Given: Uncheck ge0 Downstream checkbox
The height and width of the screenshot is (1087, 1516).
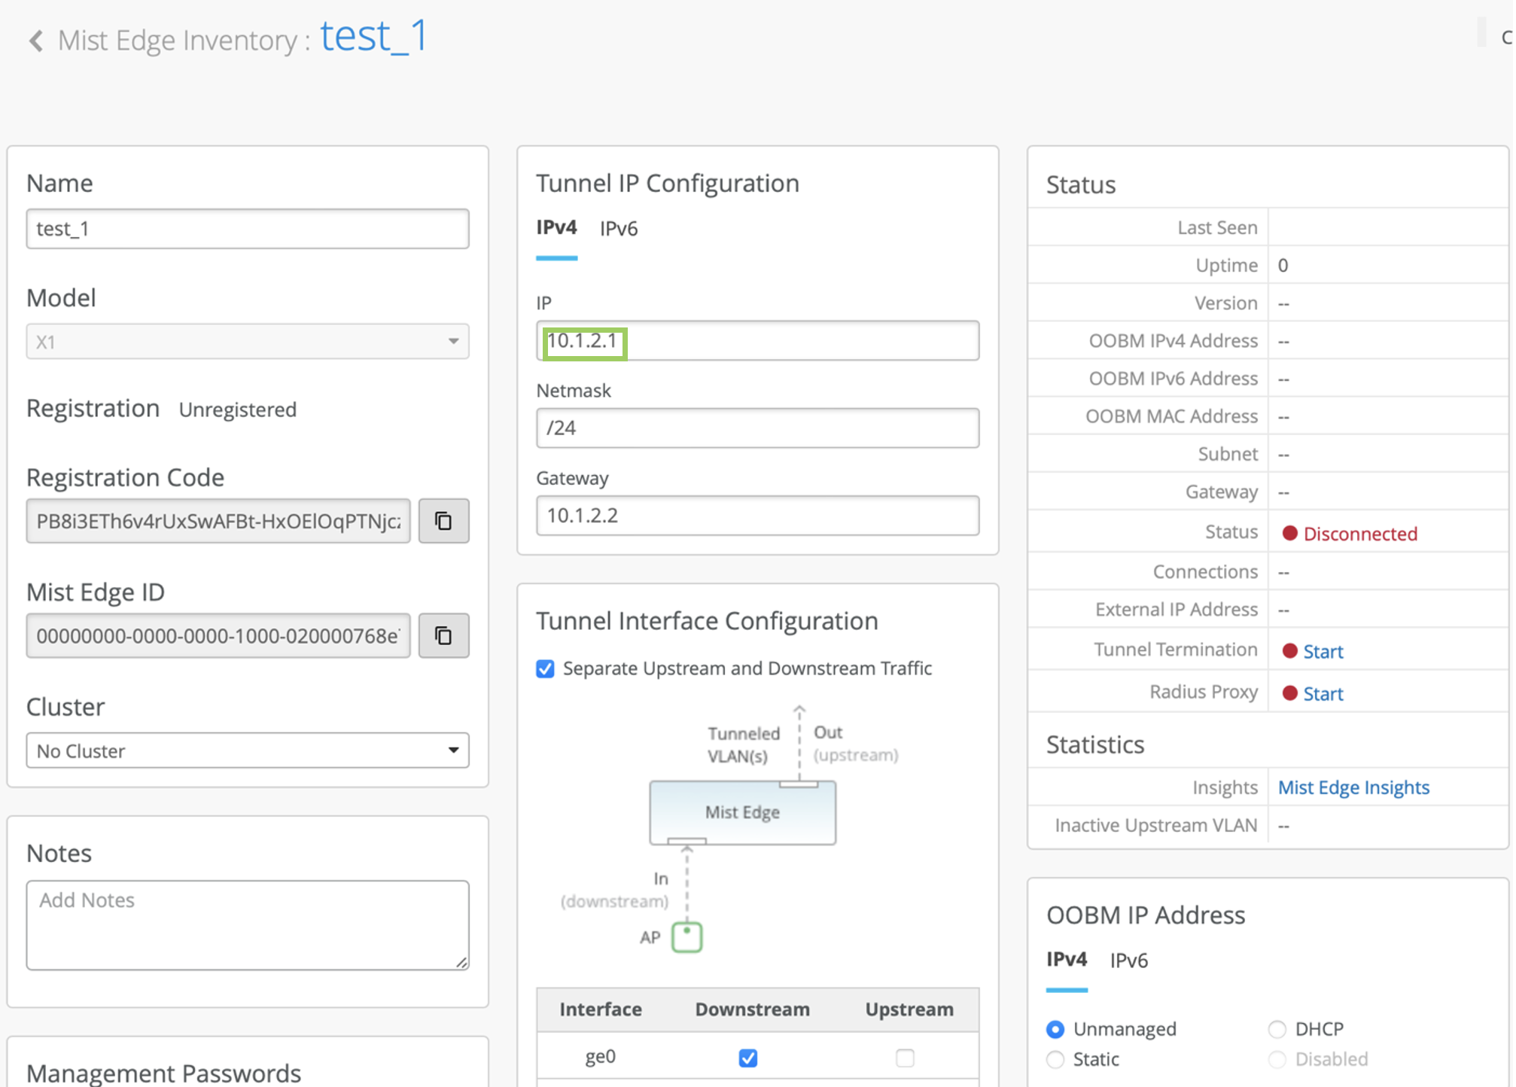Looking at the screenshot, I should click(747, 1058).
